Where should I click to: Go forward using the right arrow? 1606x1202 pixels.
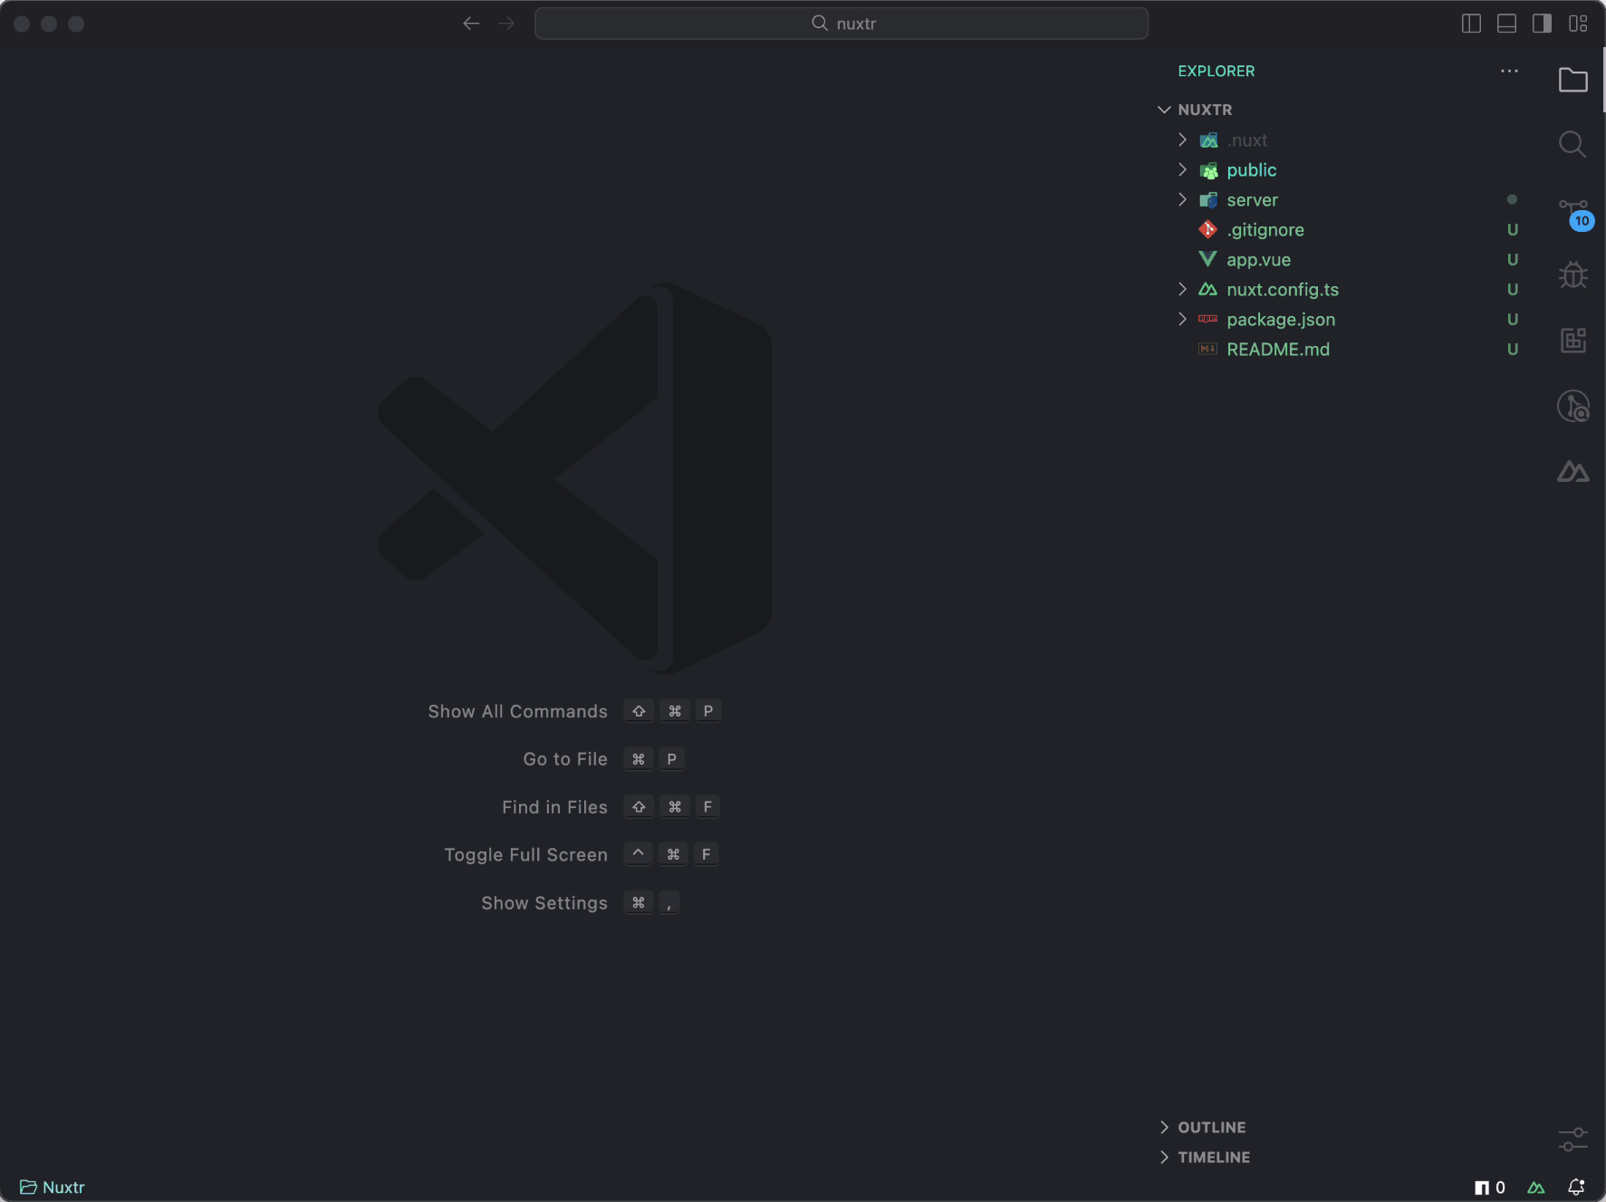click(506, 24)
